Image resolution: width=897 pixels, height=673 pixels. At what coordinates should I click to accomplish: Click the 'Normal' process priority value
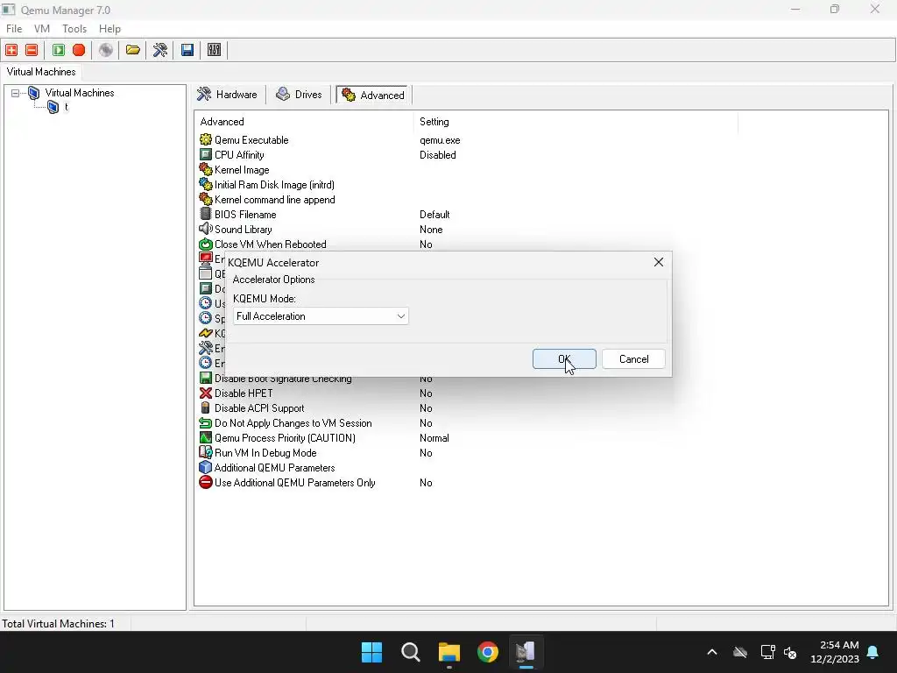coord(434,438)
